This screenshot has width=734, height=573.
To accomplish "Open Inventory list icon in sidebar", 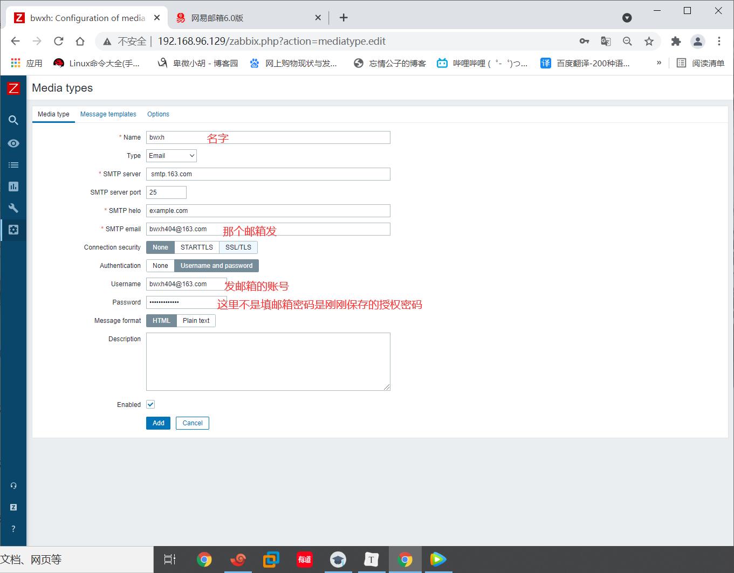I will pos(13,165).
